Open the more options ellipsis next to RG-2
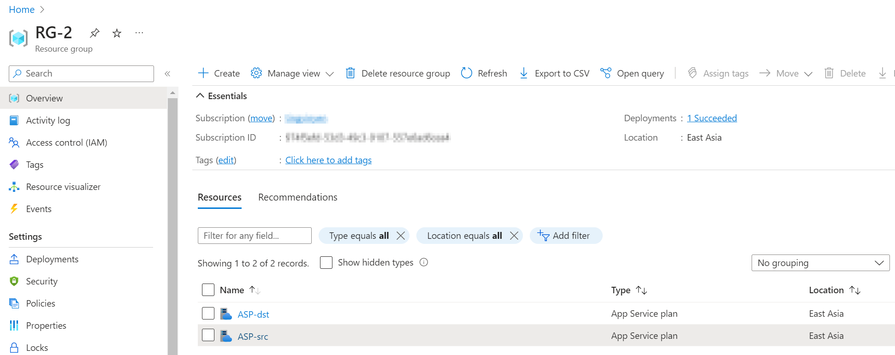 [x=139, y=33]
